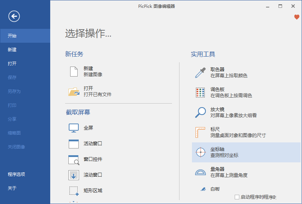The image size is (302, 204).
Task: Pick the Scrolling Window capture icon
Action: [x=74, y=175]
